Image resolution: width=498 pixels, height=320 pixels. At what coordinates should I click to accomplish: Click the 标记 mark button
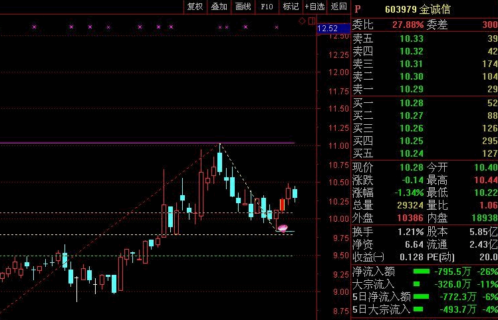(x=291, y=7)
